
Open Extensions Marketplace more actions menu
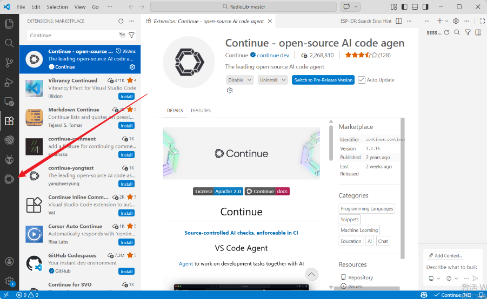pyautogui.click(x=132, y=21)
